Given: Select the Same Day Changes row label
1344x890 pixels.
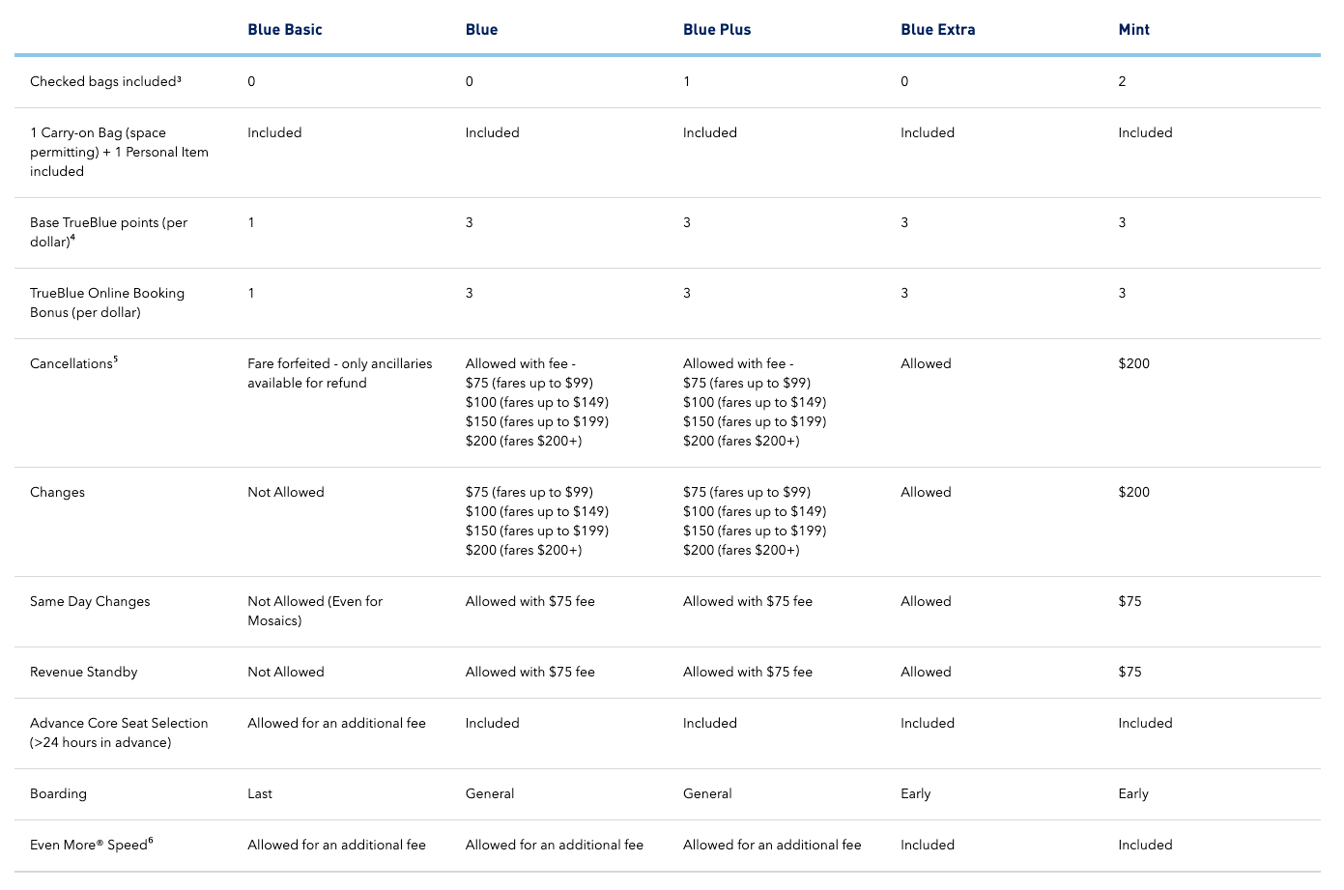Looking at the screenshot, I should 90,601.
